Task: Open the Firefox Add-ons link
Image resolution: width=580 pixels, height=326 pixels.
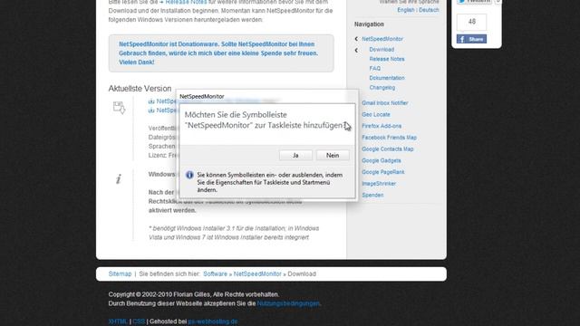Action: pos(382,126)
